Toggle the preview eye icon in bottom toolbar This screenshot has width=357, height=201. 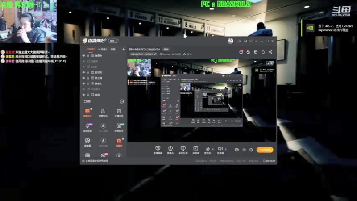point(244,150)
